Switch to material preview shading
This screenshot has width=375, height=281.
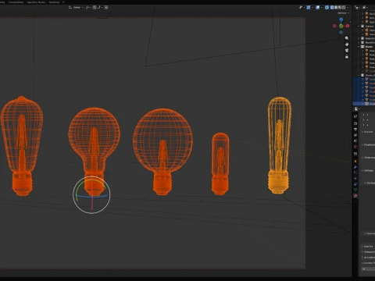point(340,7)
